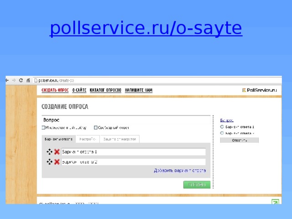
Task: Enable the free answer checkbox
Action: [x=95, y=128]
